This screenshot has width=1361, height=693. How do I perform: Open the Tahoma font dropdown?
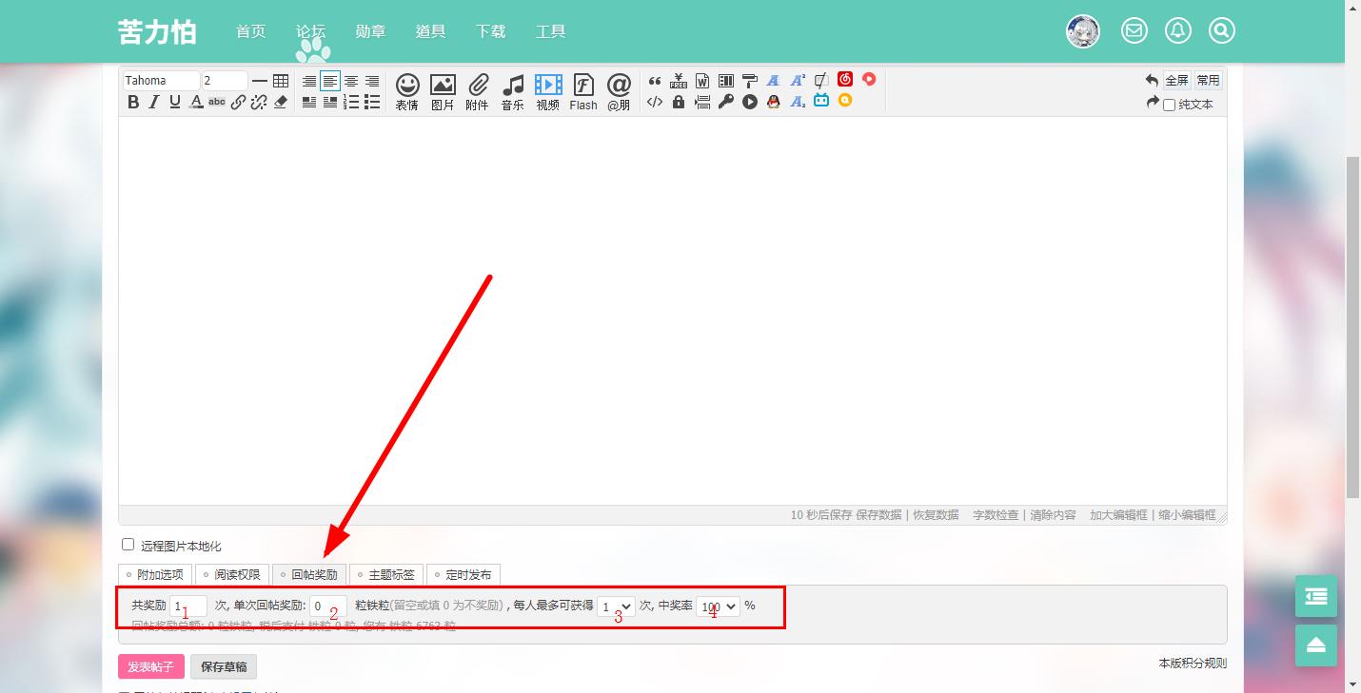tap(161, 81)
